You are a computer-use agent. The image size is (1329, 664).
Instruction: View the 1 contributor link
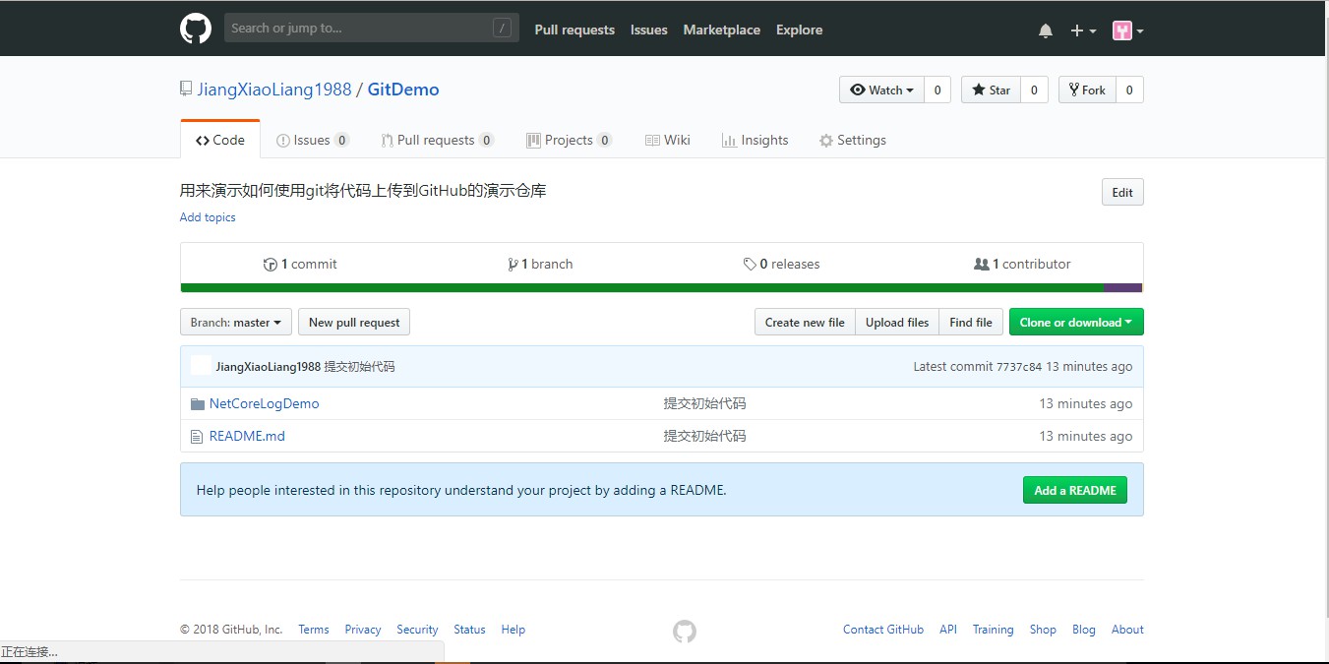tap(1022, 264)
